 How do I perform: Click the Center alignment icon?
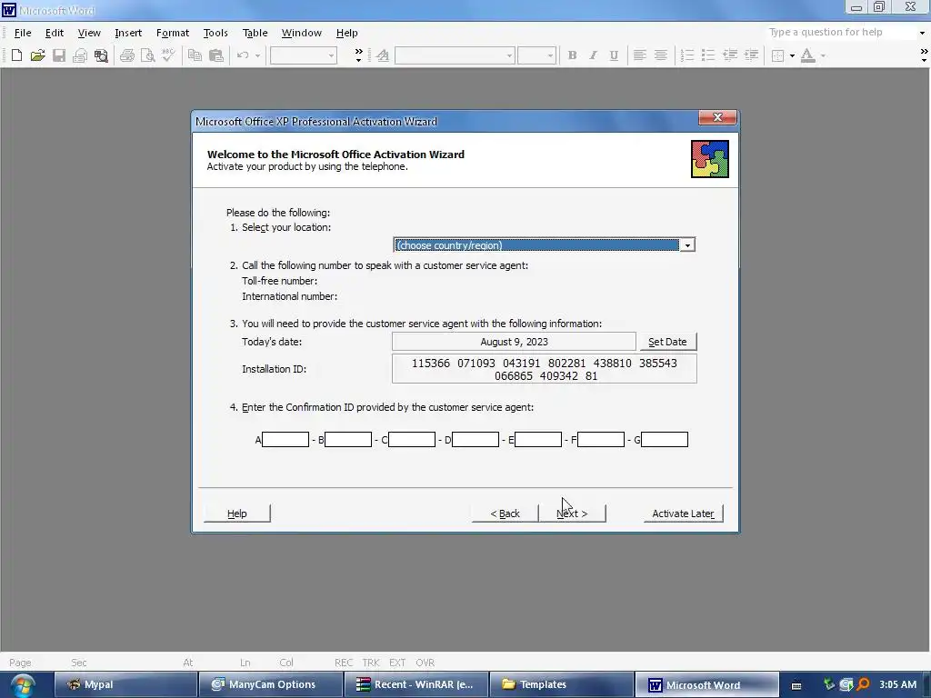[660, 55]
